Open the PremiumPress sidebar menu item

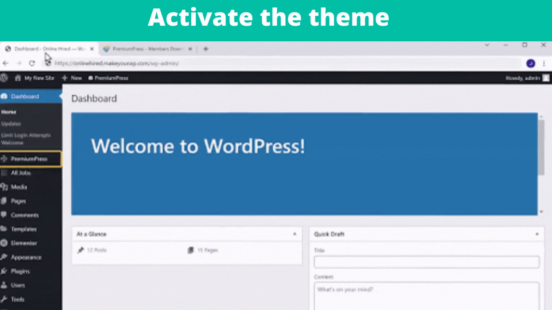coord(30,159)
